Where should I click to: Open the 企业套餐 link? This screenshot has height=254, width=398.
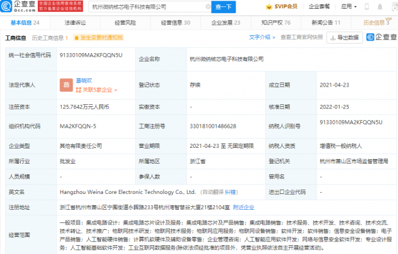click(x=319, y=6)
